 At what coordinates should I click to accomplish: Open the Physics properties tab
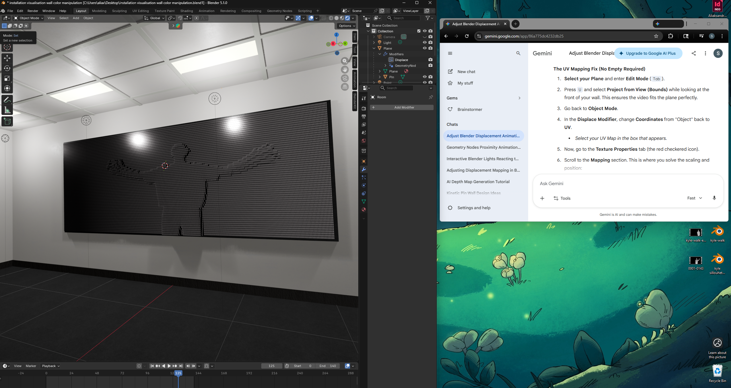click(364, 185)
